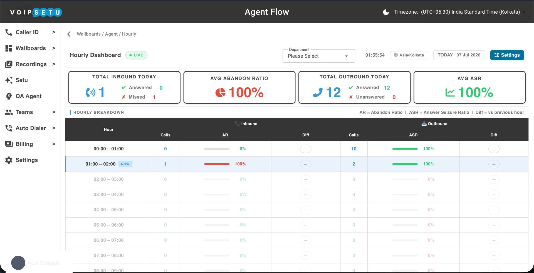
Task: Go back using the left chevron arrow
Action: click(x=69, y=34)
